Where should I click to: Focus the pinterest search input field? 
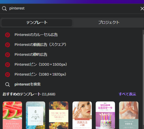pyautogui.click(x=72, y=9)
